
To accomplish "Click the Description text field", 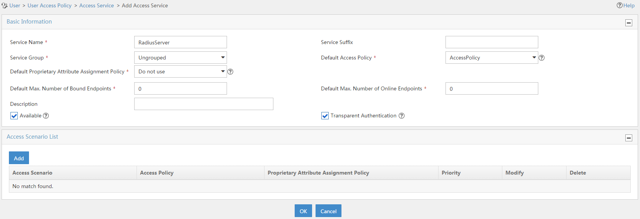I will [x=204, y=104].
